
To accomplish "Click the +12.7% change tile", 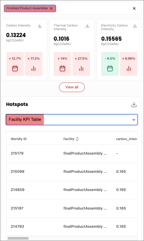I will point(15,64).
